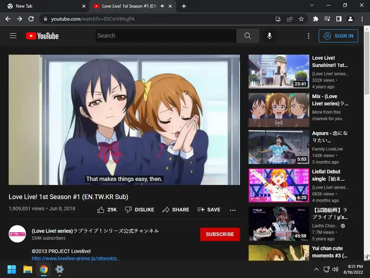Open Liella! Debut single thumbnail
This screenshot has width=370, height=278.
279,185
